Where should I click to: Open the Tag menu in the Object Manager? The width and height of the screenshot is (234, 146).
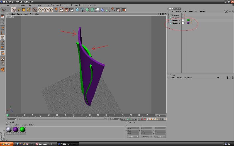click(x=196, y=11)
